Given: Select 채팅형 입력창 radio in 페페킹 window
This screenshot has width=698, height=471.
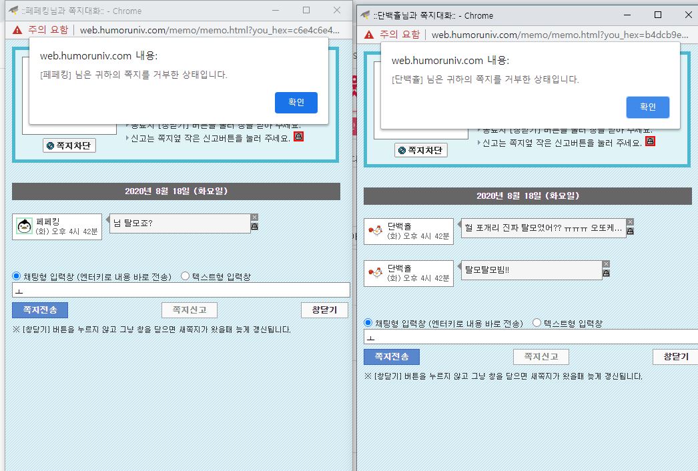Looking at the screenshot, I should coord(17,276).
